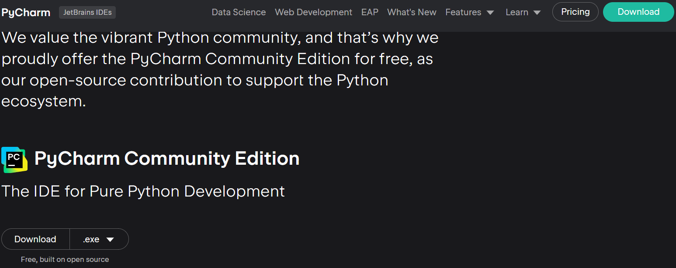Image resolution: width=676 pixels, height=268 pixels.
Task: Click the triangle arrow beside Features
Action: pos(490,13)
